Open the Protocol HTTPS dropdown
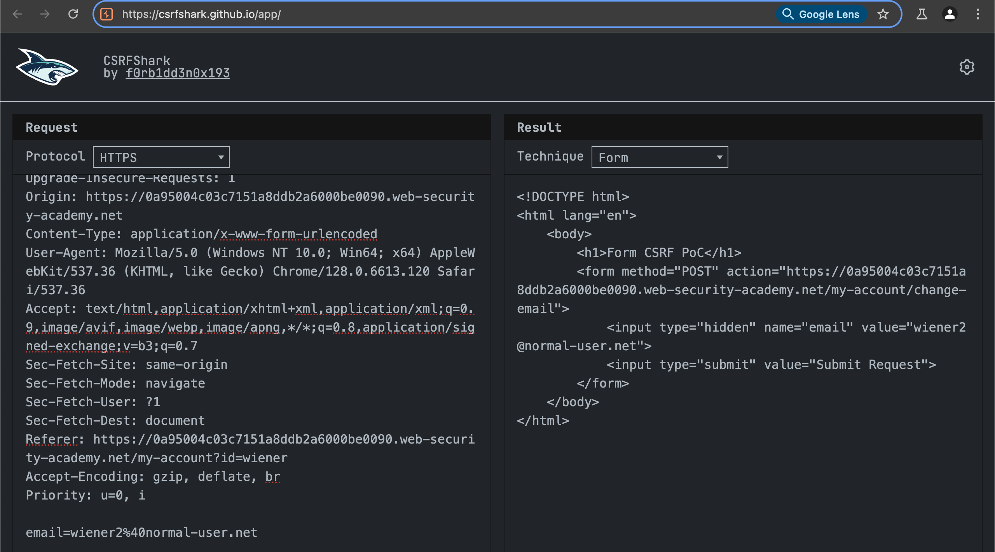This screenshot has height=552, width=995. coord(161,157)
